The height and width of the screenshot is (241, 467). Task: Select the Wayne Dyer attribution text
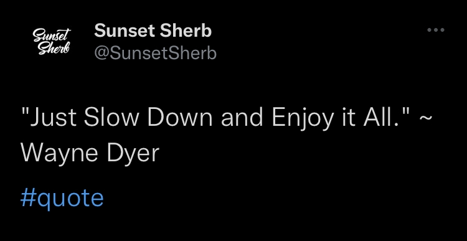[x=90, y=154]
